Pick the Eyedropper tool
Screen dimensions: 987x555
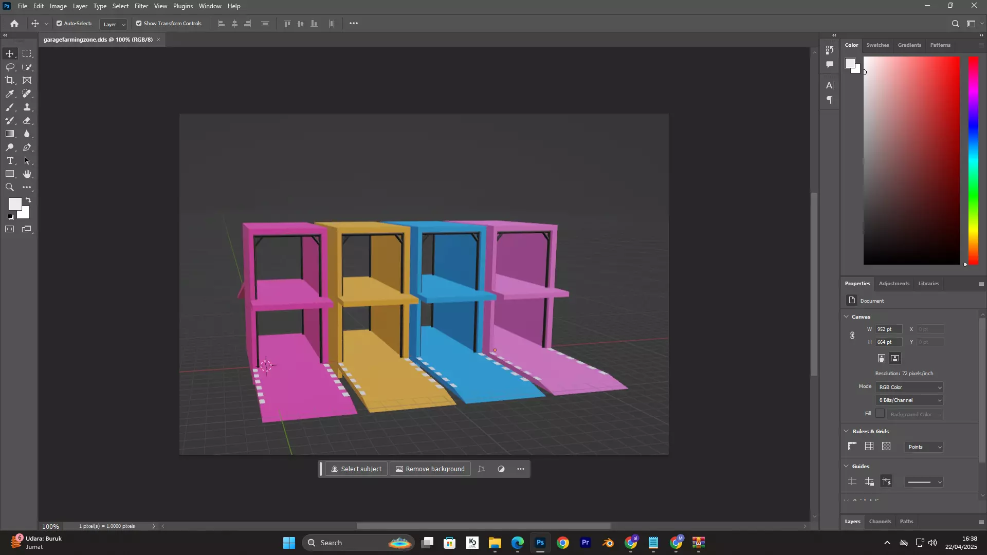(x=10, y=94)
